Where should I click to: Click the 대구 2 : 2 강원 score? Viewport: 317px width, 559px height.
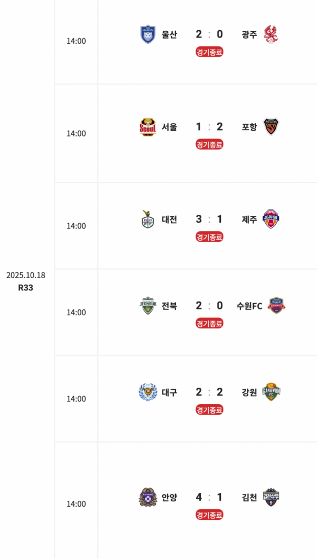pyautogui.click(x=209, y=392)
